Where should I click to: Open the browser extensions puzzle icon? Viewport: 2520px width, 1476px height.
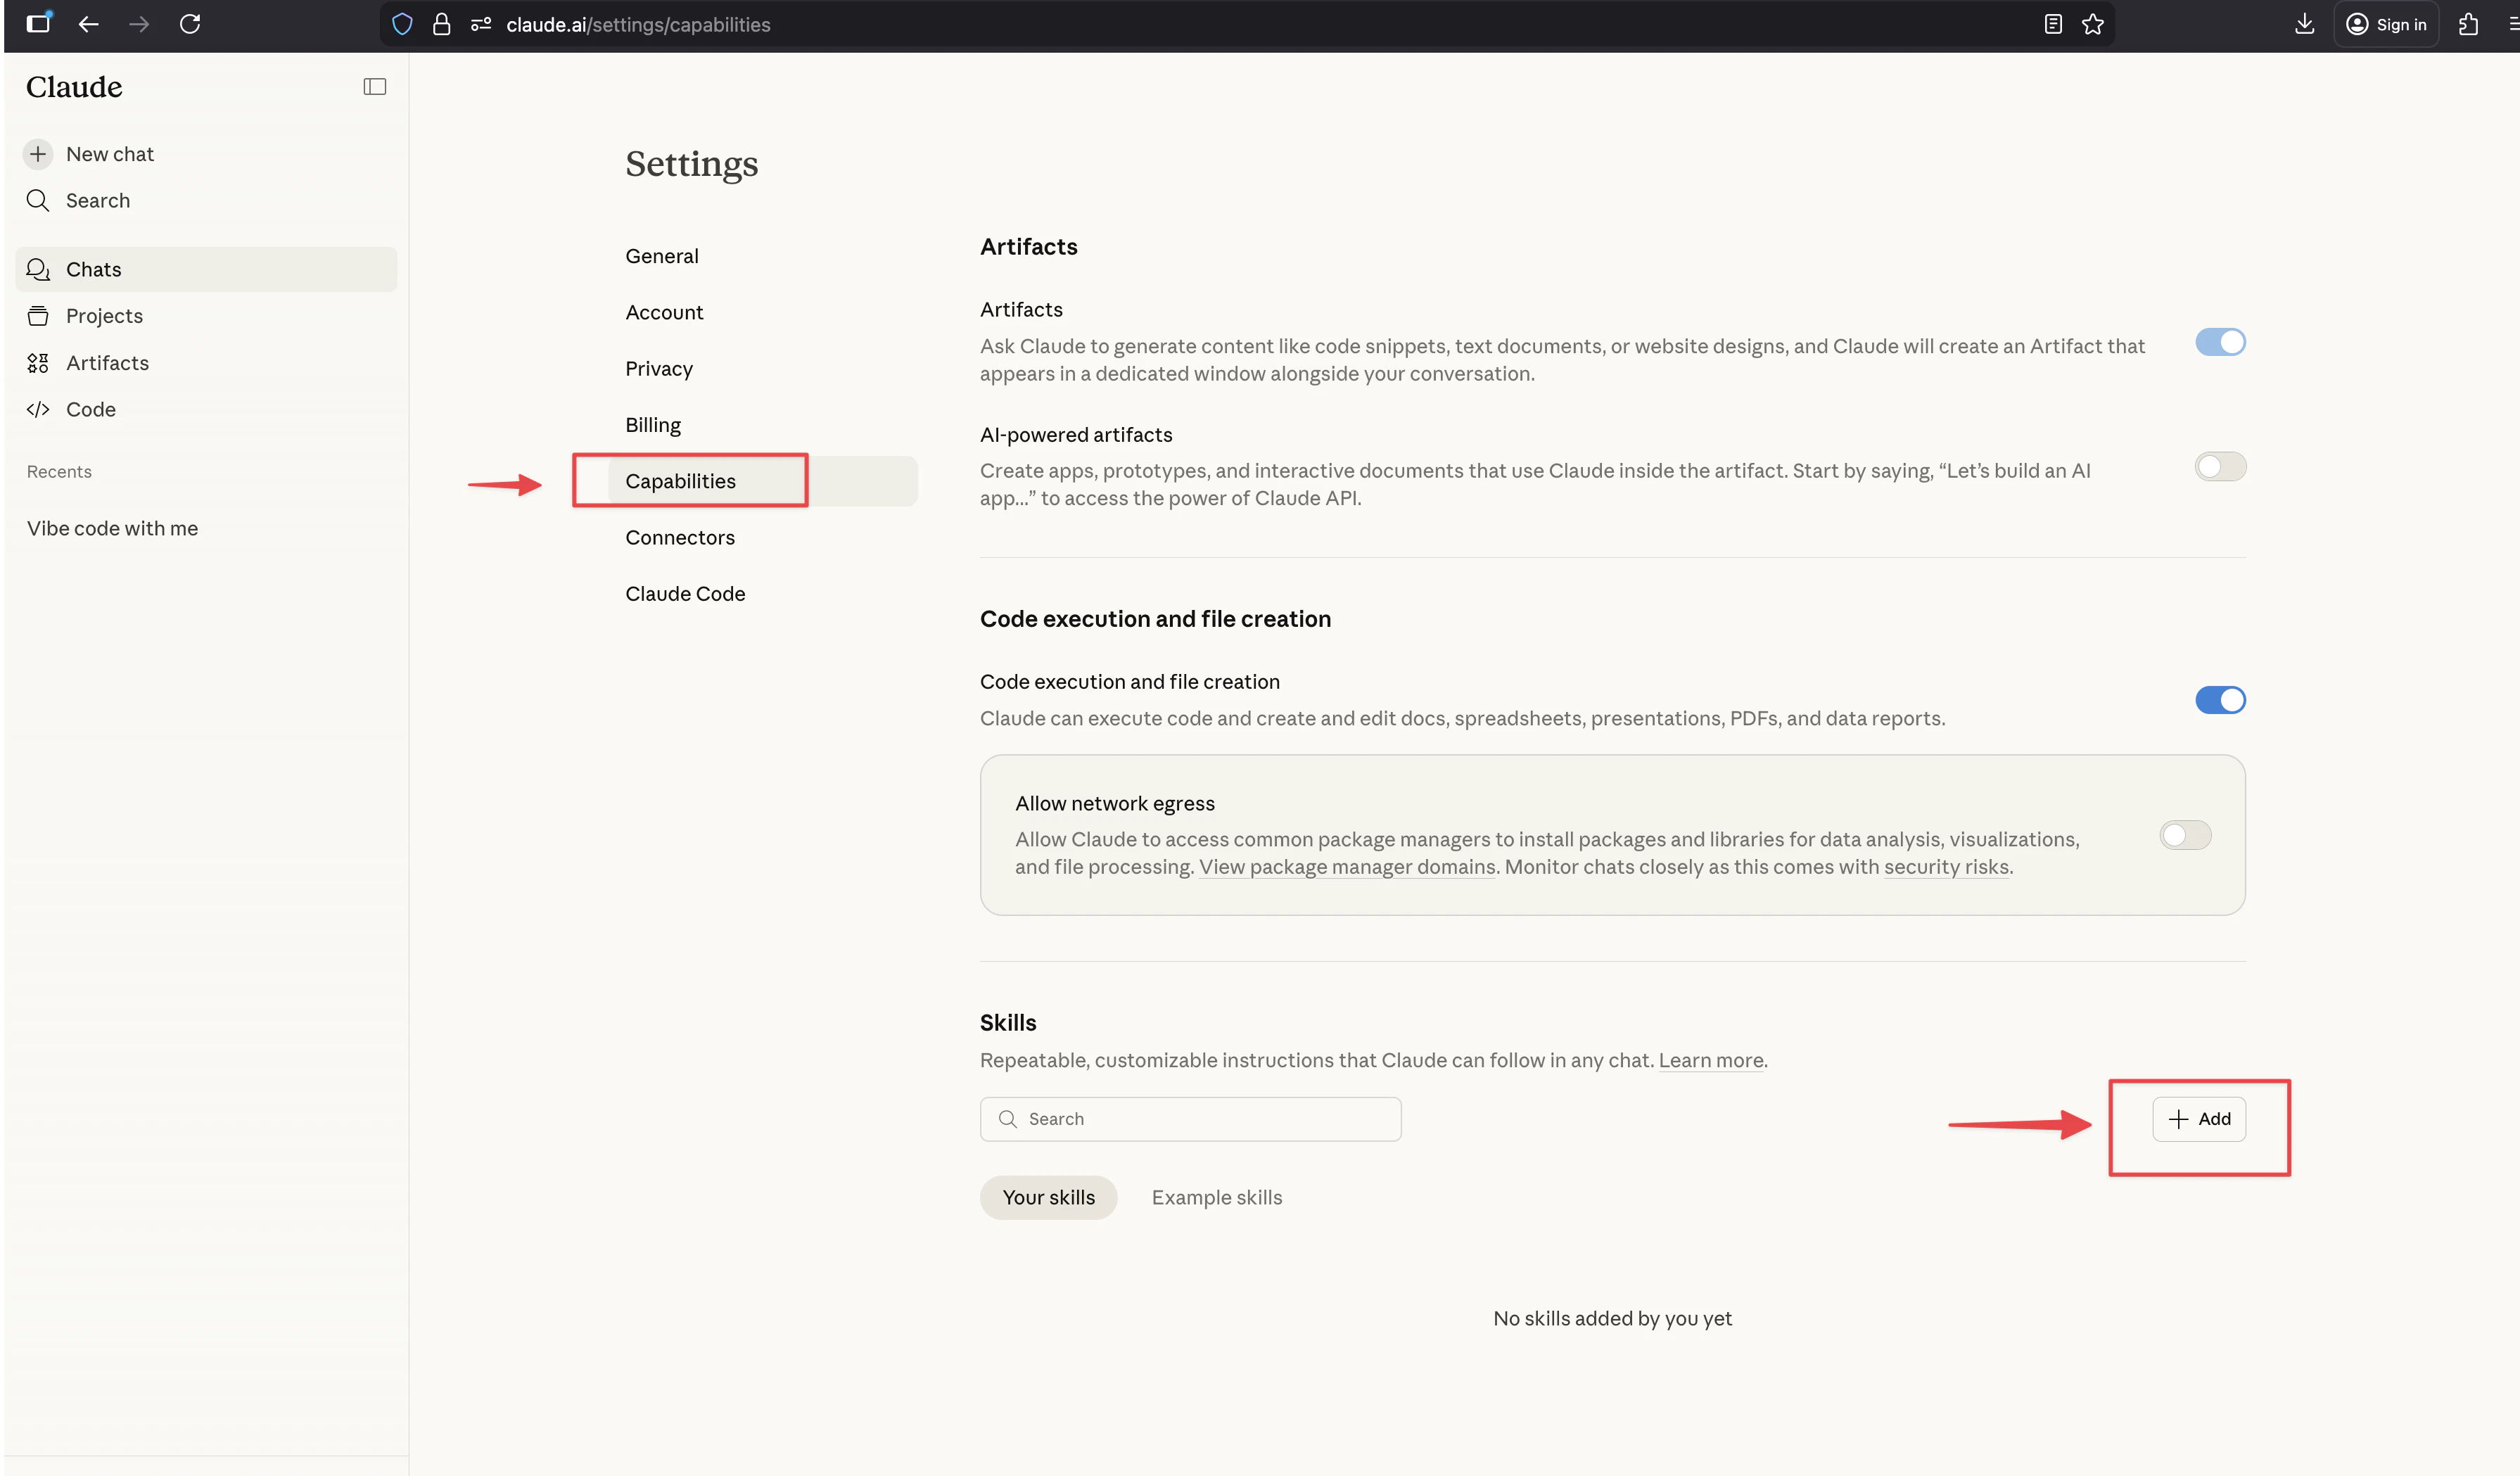click(x=2469, y=24)
